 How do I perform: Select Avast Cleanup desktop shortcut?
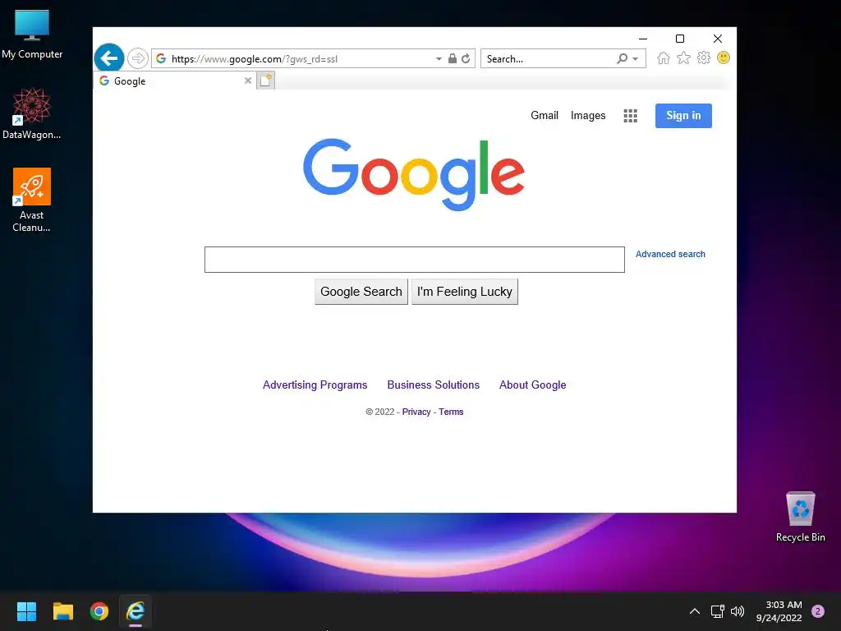(32, 200)
